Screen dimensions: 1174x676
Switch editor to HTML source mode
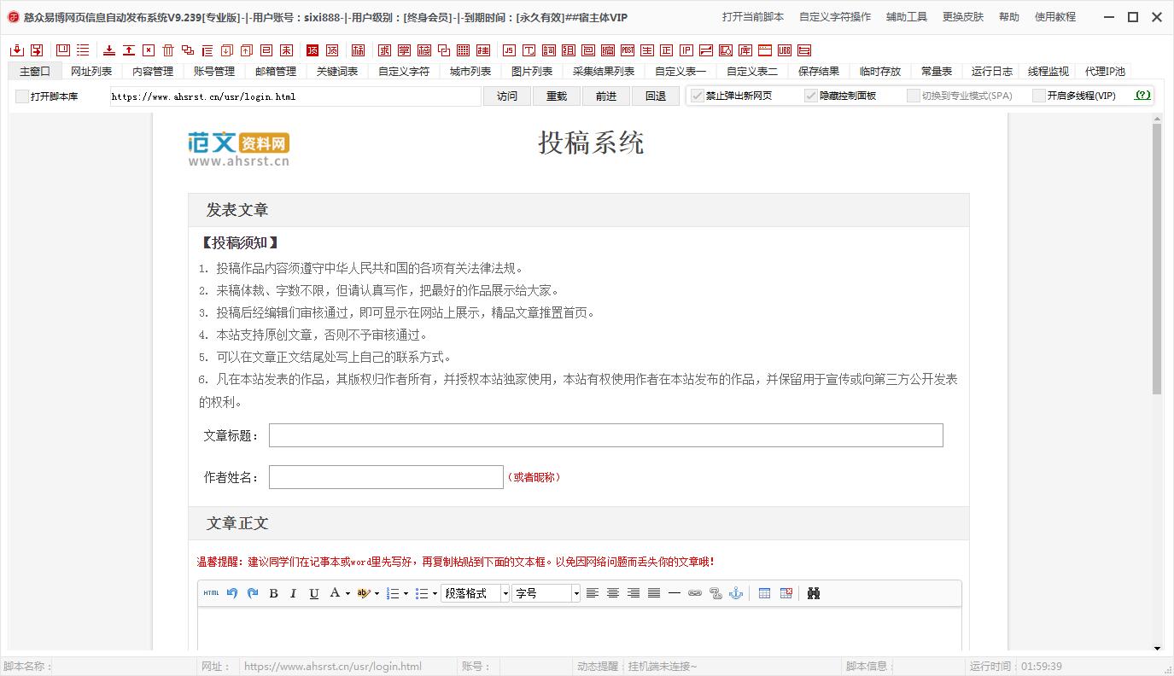pyautogui.click(x=211, y=593)
